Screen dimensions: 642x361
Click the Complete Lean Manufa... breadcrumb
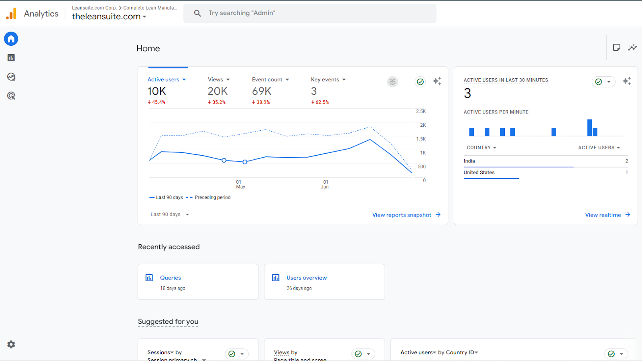(150, 8)
